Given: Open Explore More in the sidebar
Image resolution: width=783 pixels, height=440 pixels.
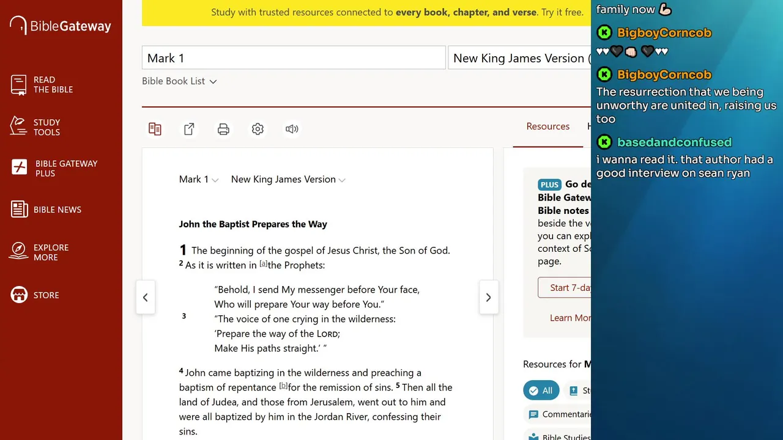Looking at the screenshot, I should tap(40, 252).
